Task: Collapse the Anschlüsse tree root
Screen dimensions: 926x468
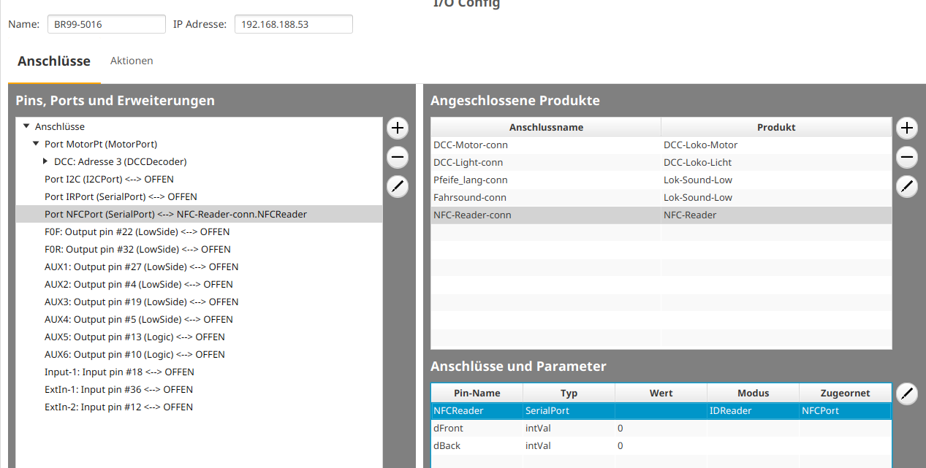Action: pos(26,126)
